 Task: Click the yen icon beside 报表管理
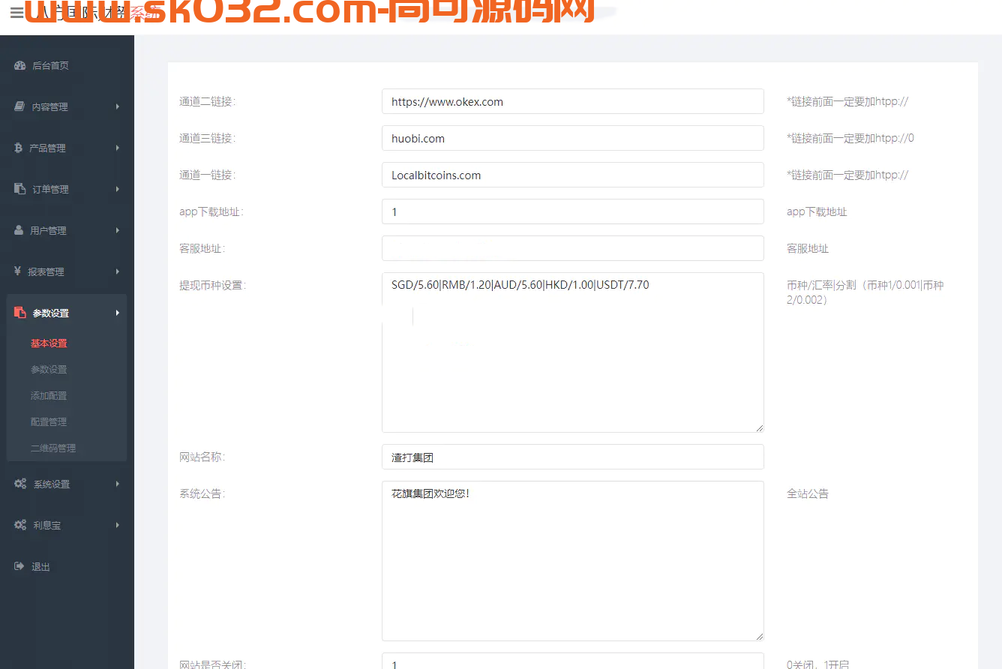pos(19,271)
